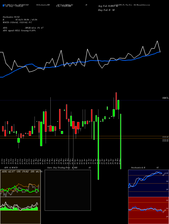Screen dimensions: 169x224
Task: Click the 'ADX & MACD' panel heading
Action: click(11, 168)
